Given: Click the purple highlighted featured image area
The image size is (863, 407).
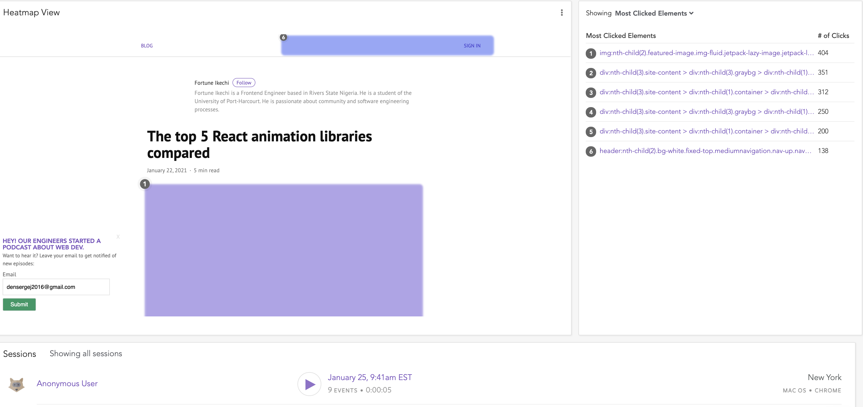Looking at the screenshot, I should click(283, 250).
